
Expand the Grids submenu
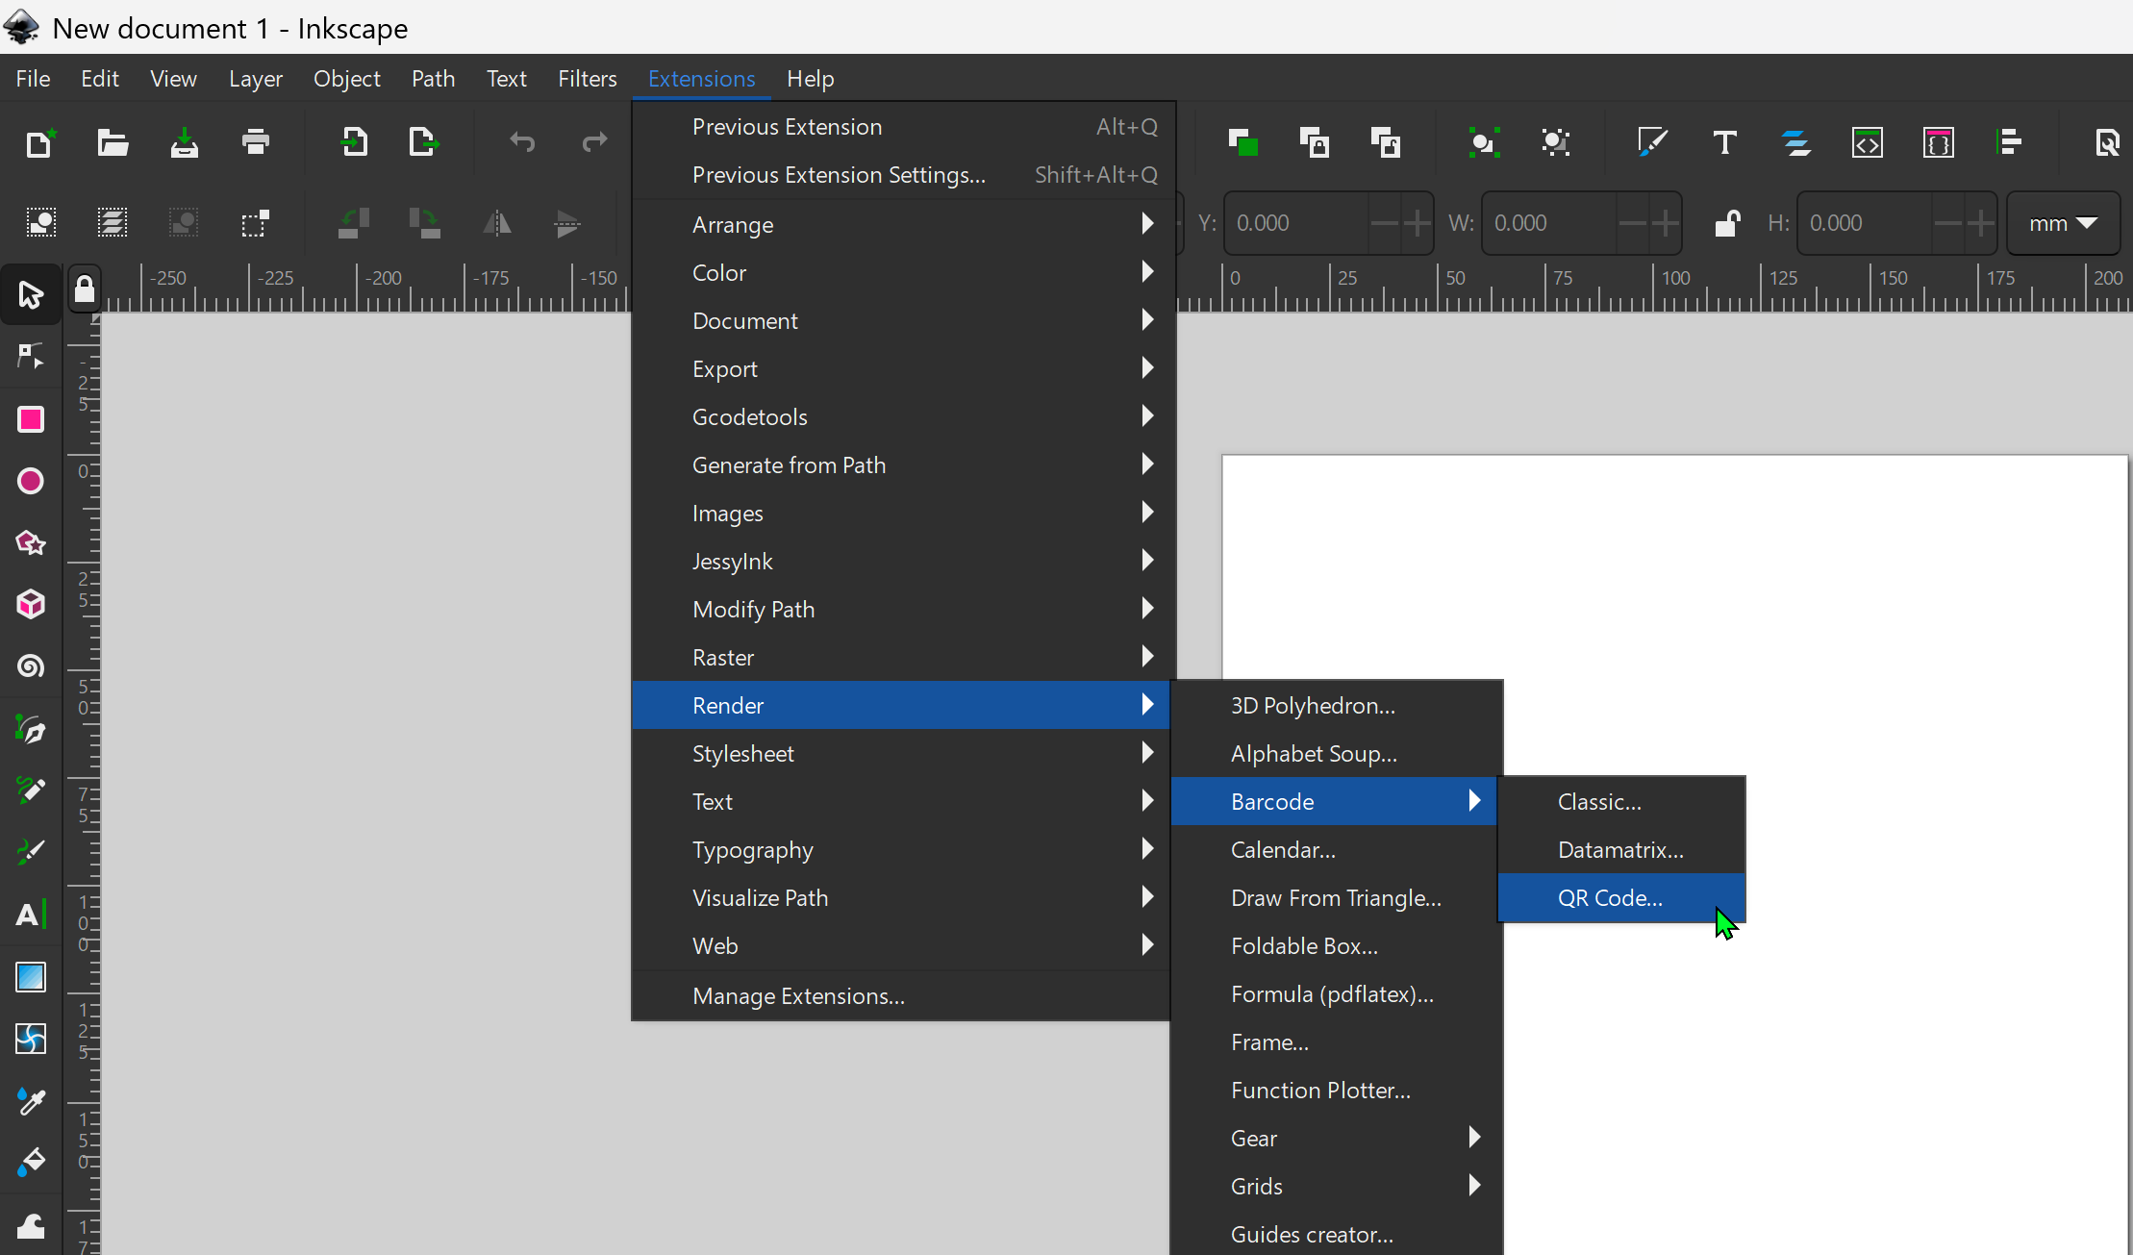click(x=1346, y=1186)
